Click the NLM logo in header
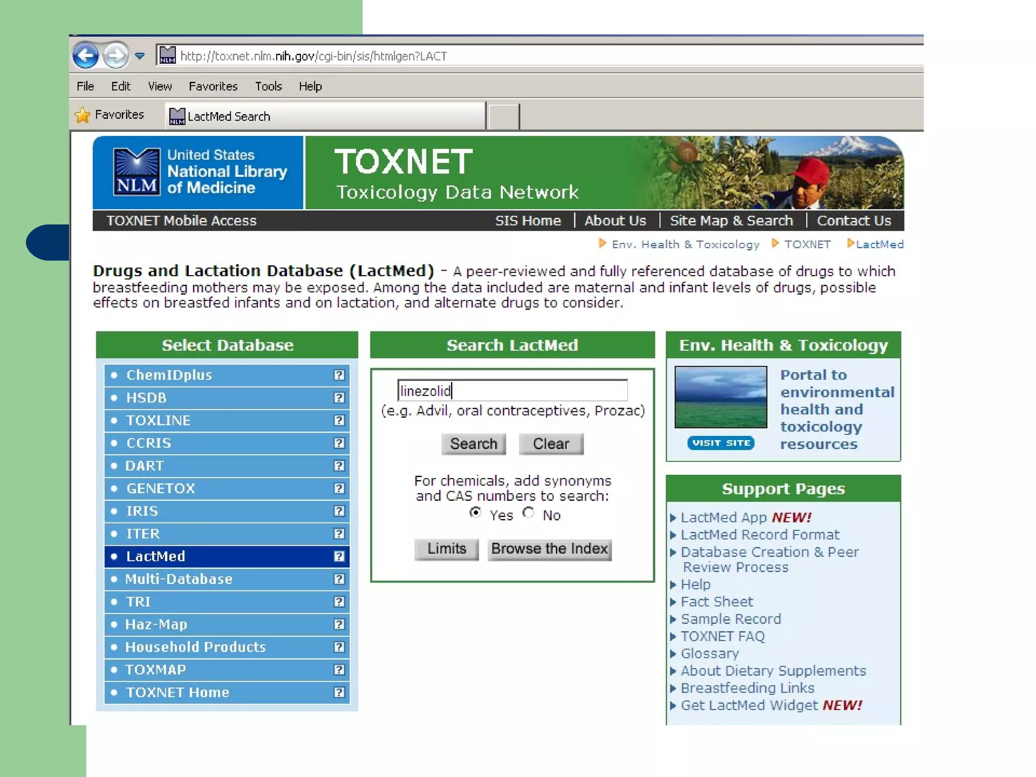 click(136, 171)
